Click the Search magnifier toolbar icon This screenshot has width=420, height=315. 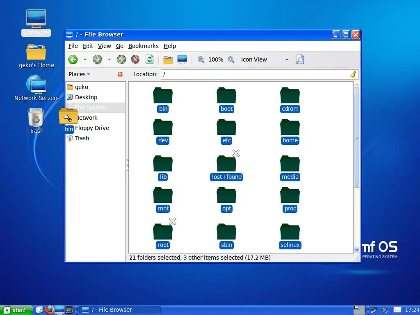tap(300, 59)
